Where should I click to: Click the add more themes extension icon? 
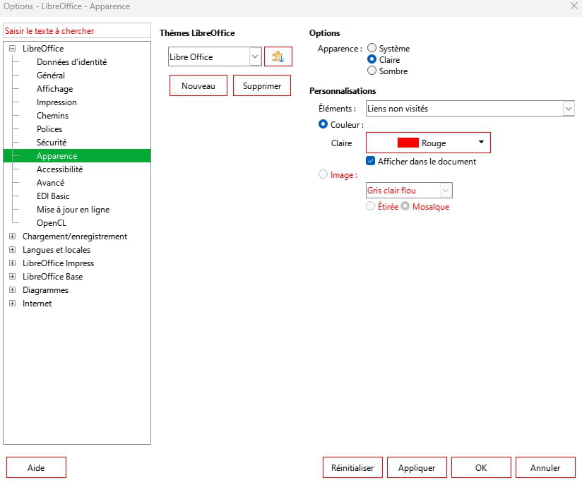pos(278,56)
